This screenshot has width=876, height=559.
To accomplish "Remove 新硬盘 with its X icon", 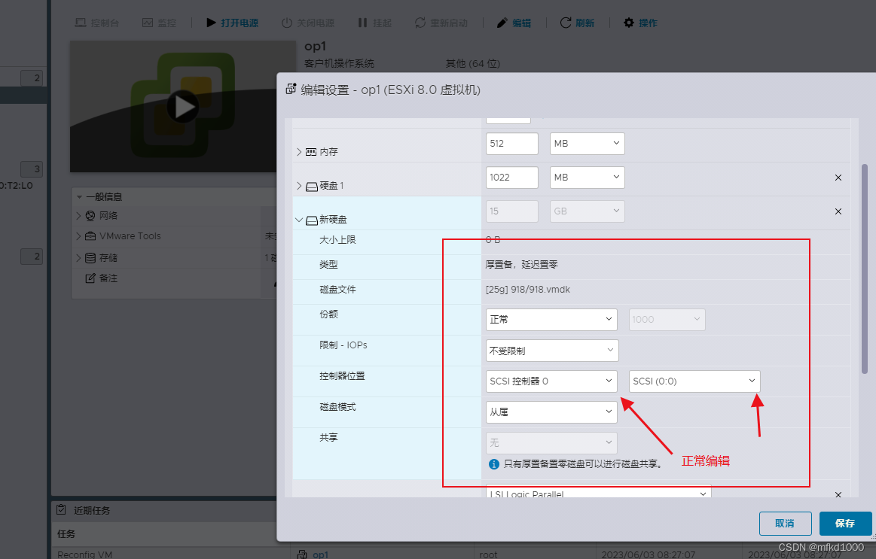I will point(838,211).
